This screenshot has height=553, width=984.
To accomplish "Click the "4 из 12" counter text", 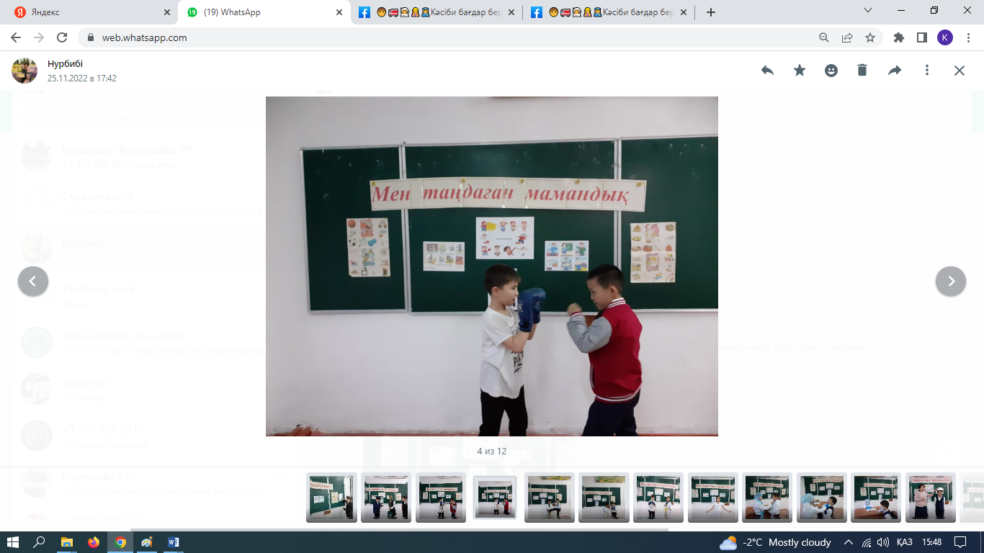I will (492, 451).
